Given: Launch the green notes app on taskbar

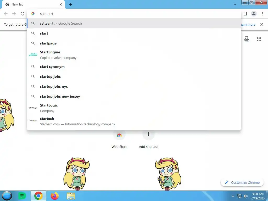Looking at the screenshot, I should [x=22, y=196].
